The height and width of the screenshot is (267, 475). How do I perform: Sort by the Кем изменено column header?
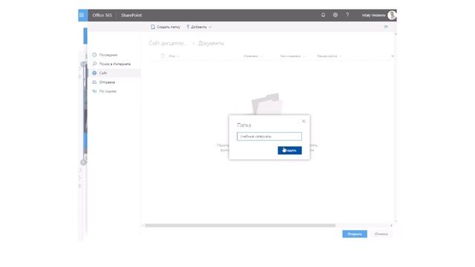point(292,56)
